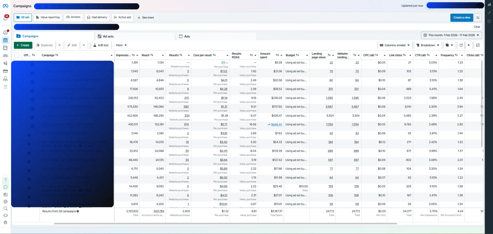
Task: Open Audiences people icon in sidebar
Action: point(5,55)
